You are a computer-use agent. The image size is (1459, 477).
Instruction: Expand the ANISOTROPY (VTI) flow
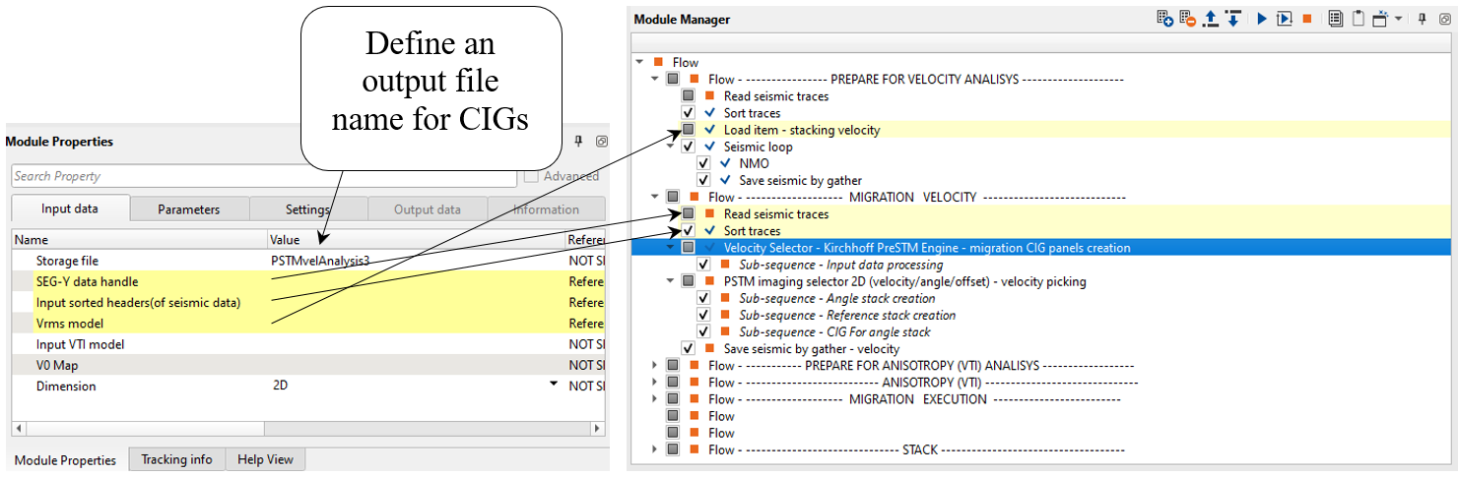click(654, 383)
